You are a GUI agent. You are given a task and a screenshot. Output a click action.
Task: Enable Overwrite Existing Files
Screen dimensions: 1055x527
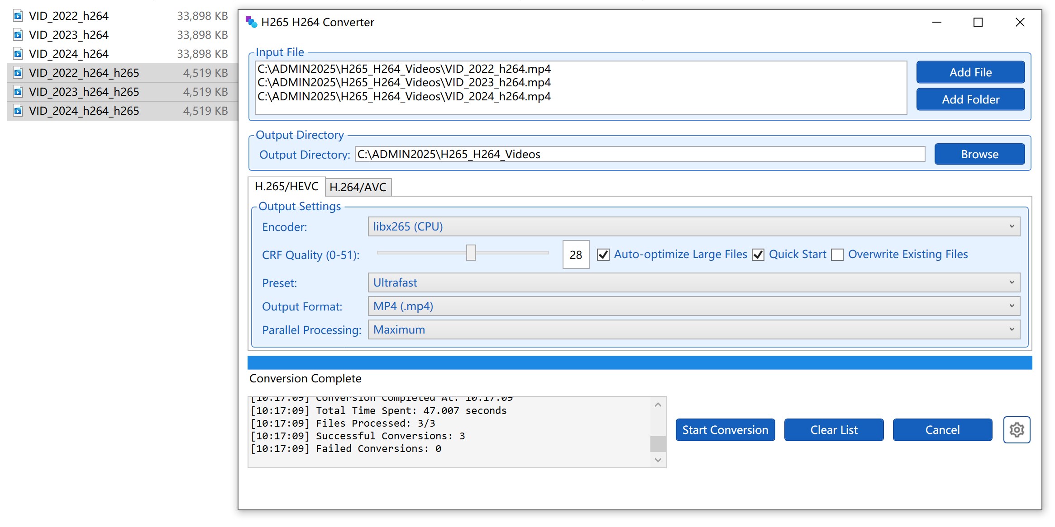click(x=837, y=255)
